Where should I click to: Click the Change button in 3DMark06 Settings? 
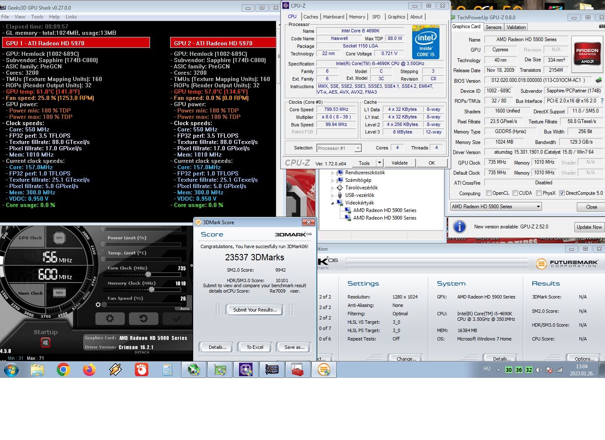[406, 359]
